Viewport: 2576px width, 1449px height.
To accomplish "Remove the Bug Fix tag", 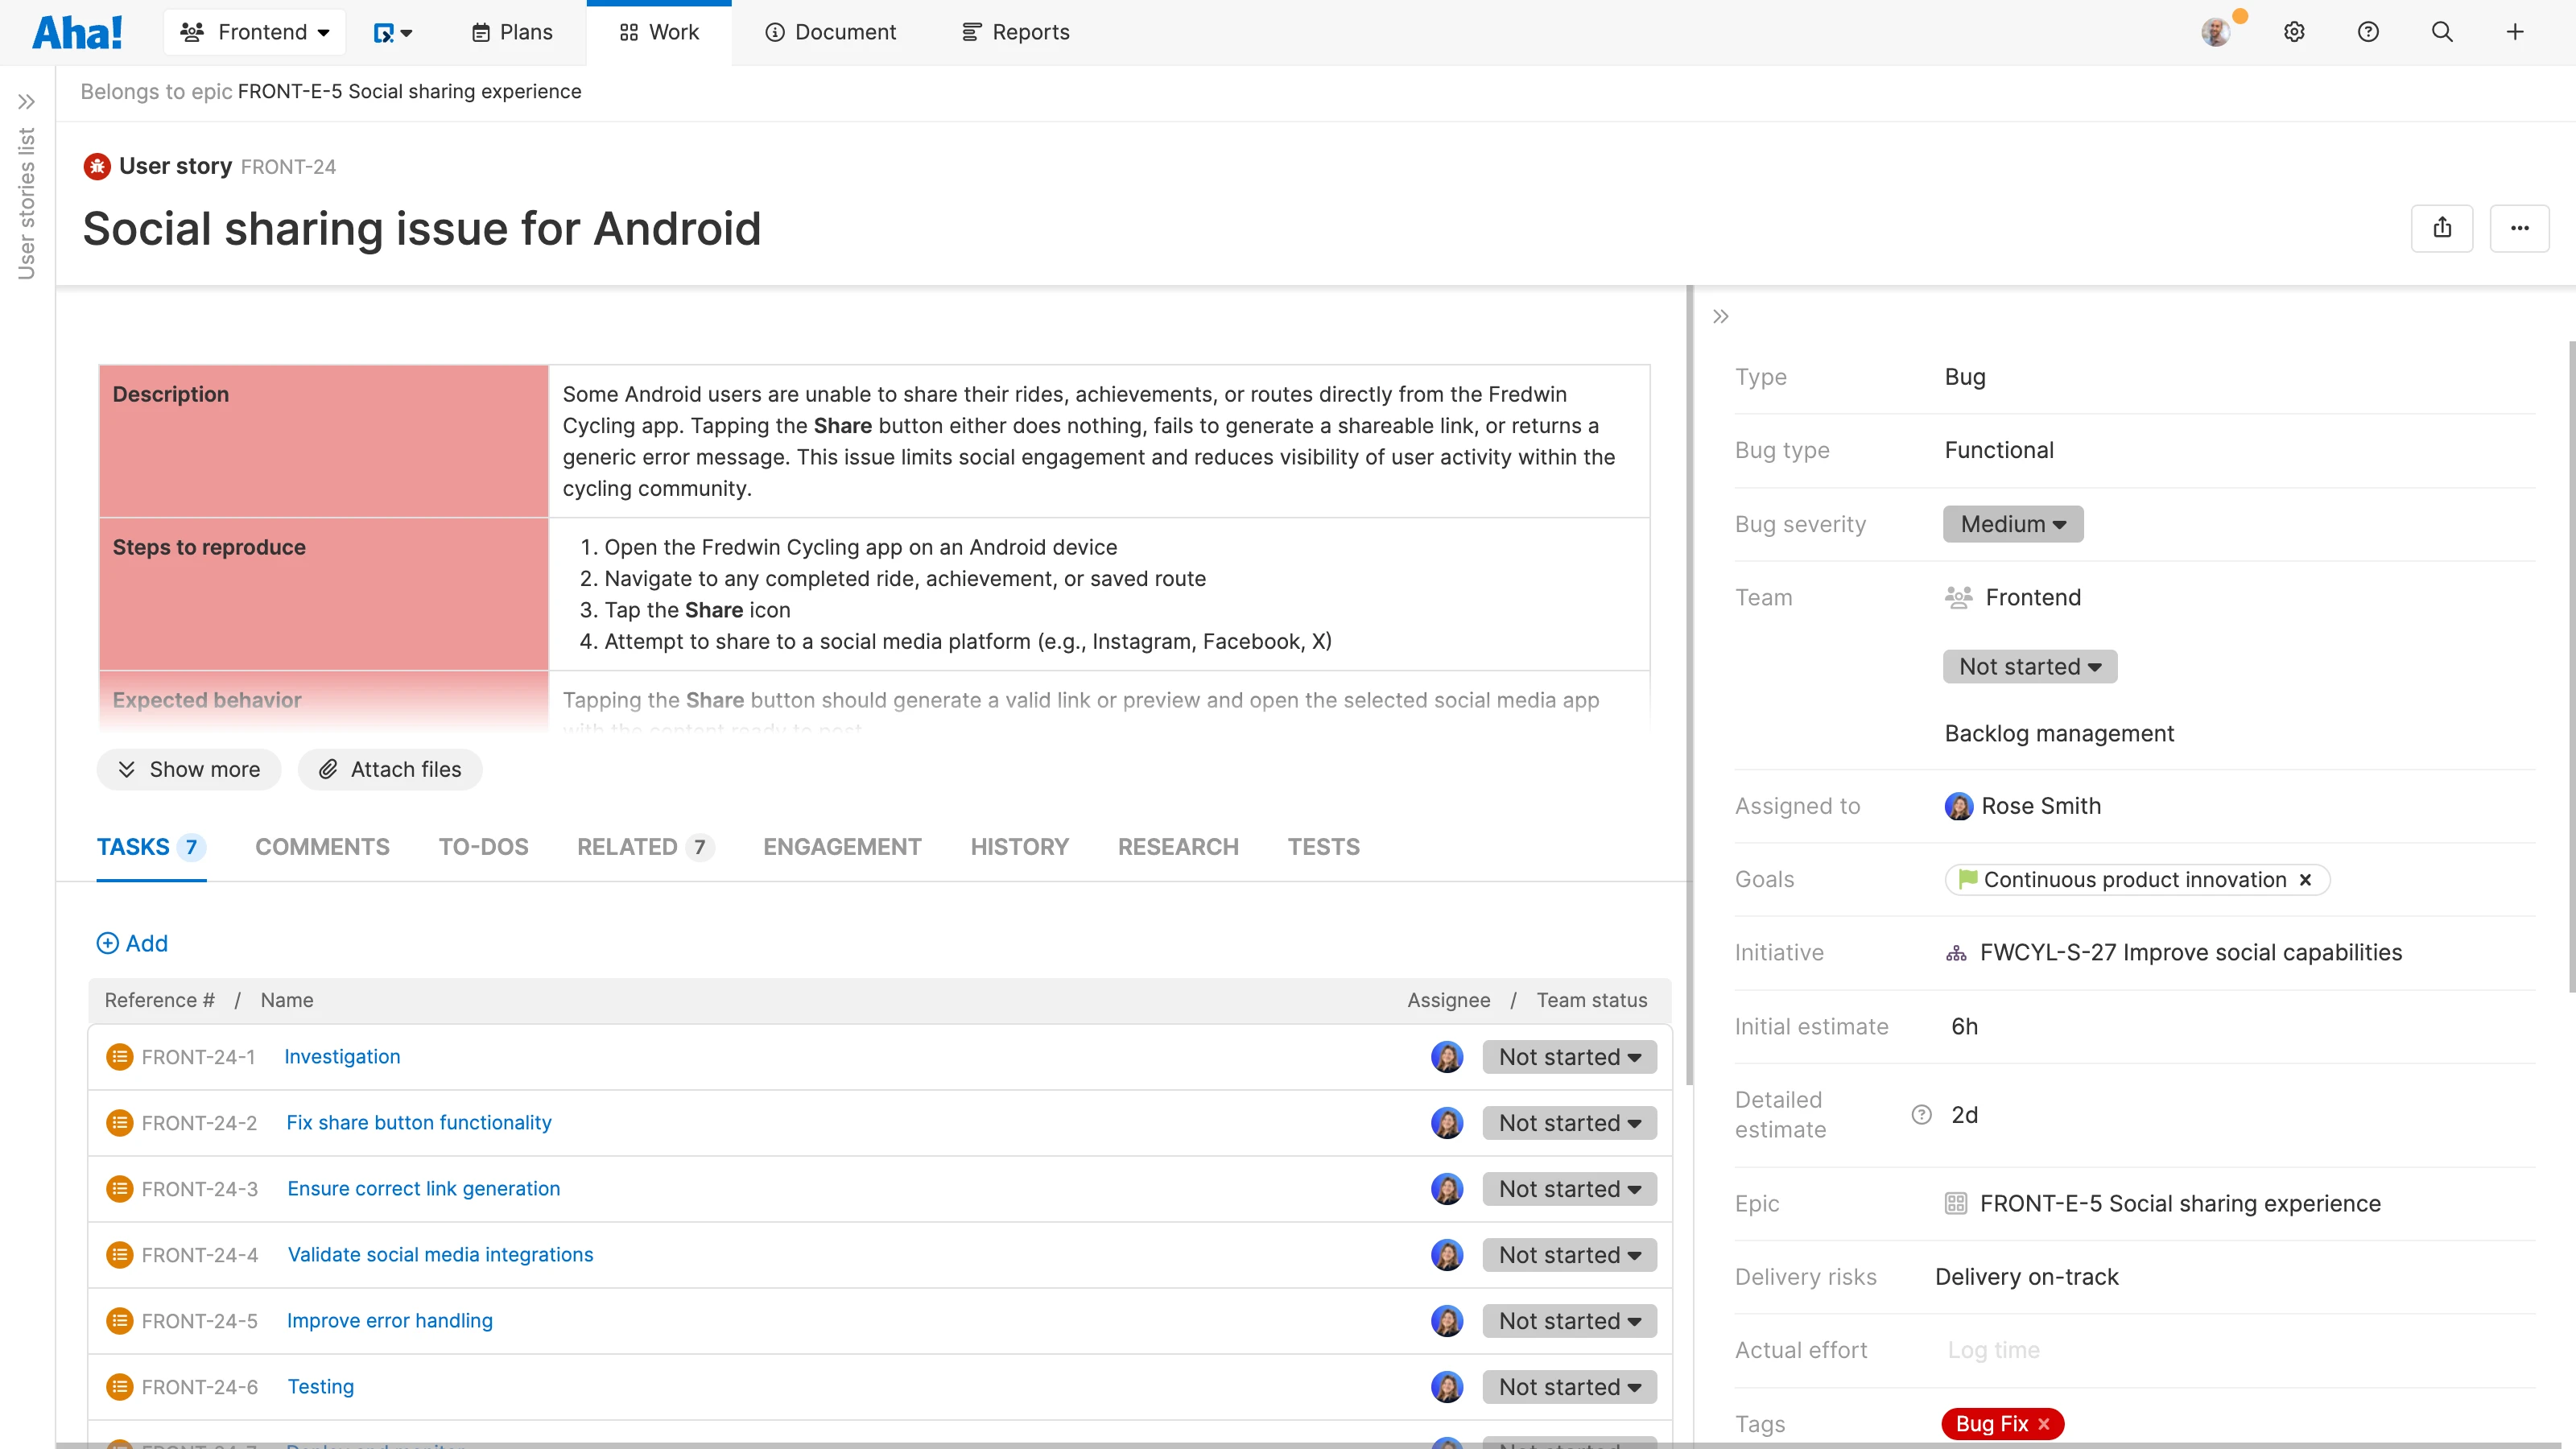I will point(2044,1424).
